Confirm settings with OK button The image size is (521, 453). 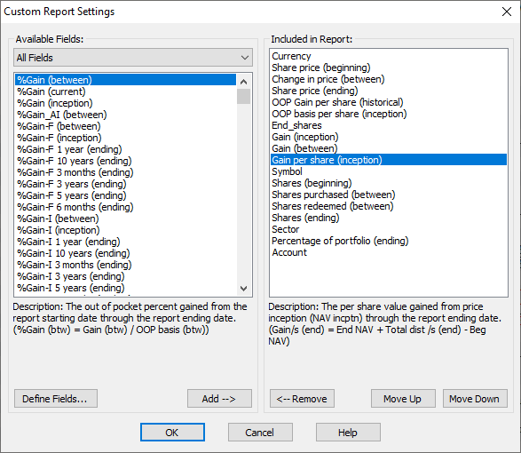pos(172,433)
